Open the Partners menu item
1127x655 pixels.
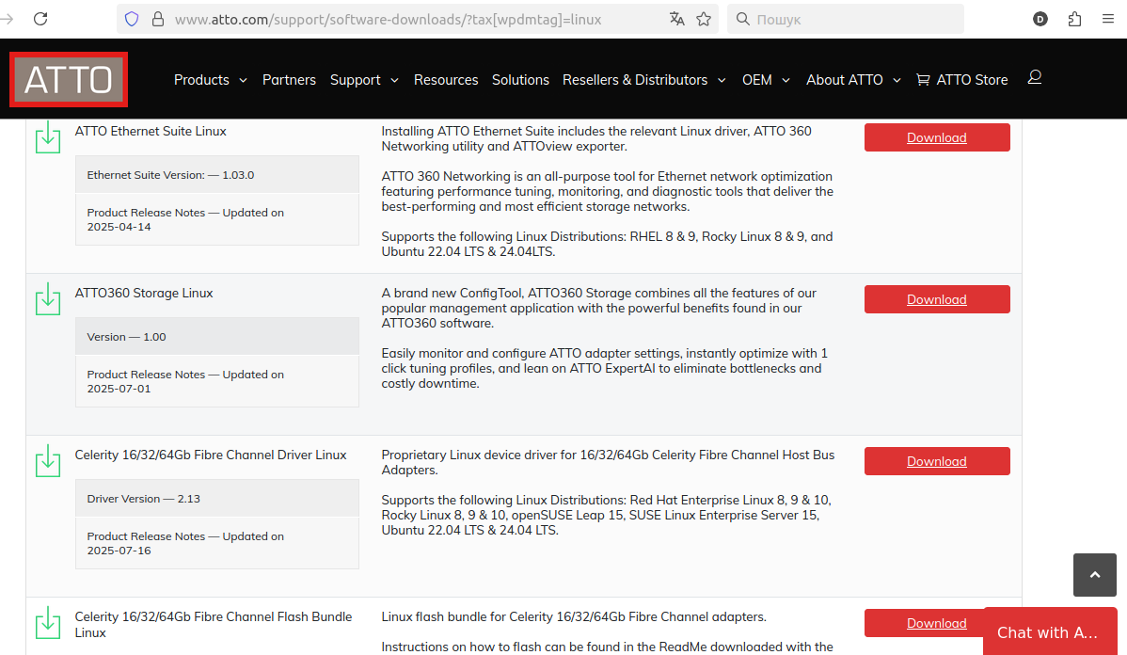click(289, 80)
